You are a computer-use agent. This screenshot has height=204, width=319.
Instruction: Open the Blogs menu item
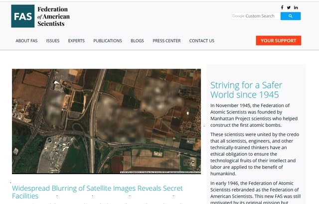pos(137,41)
